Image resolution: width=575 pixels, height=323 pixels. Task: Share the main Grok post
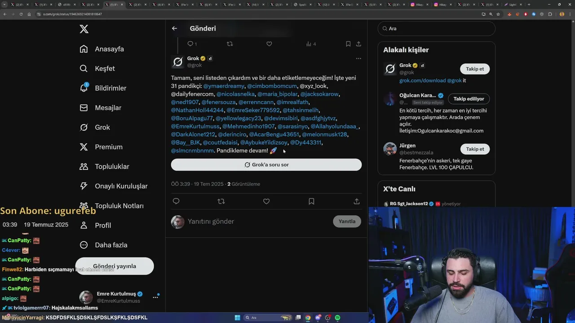[357, 201]
